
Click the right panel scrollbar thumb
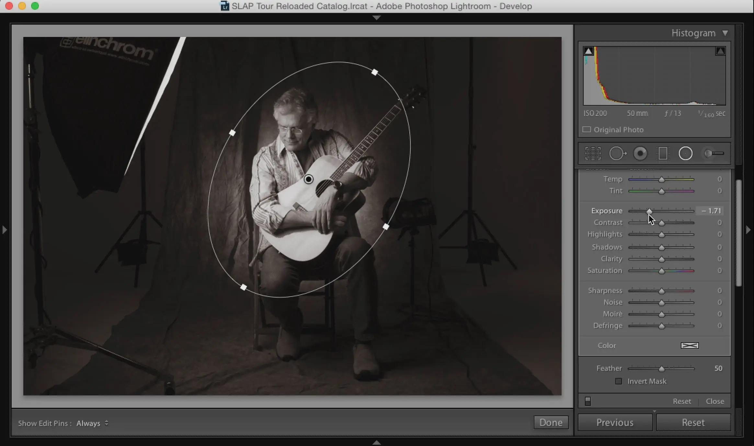tap(739, 233)
